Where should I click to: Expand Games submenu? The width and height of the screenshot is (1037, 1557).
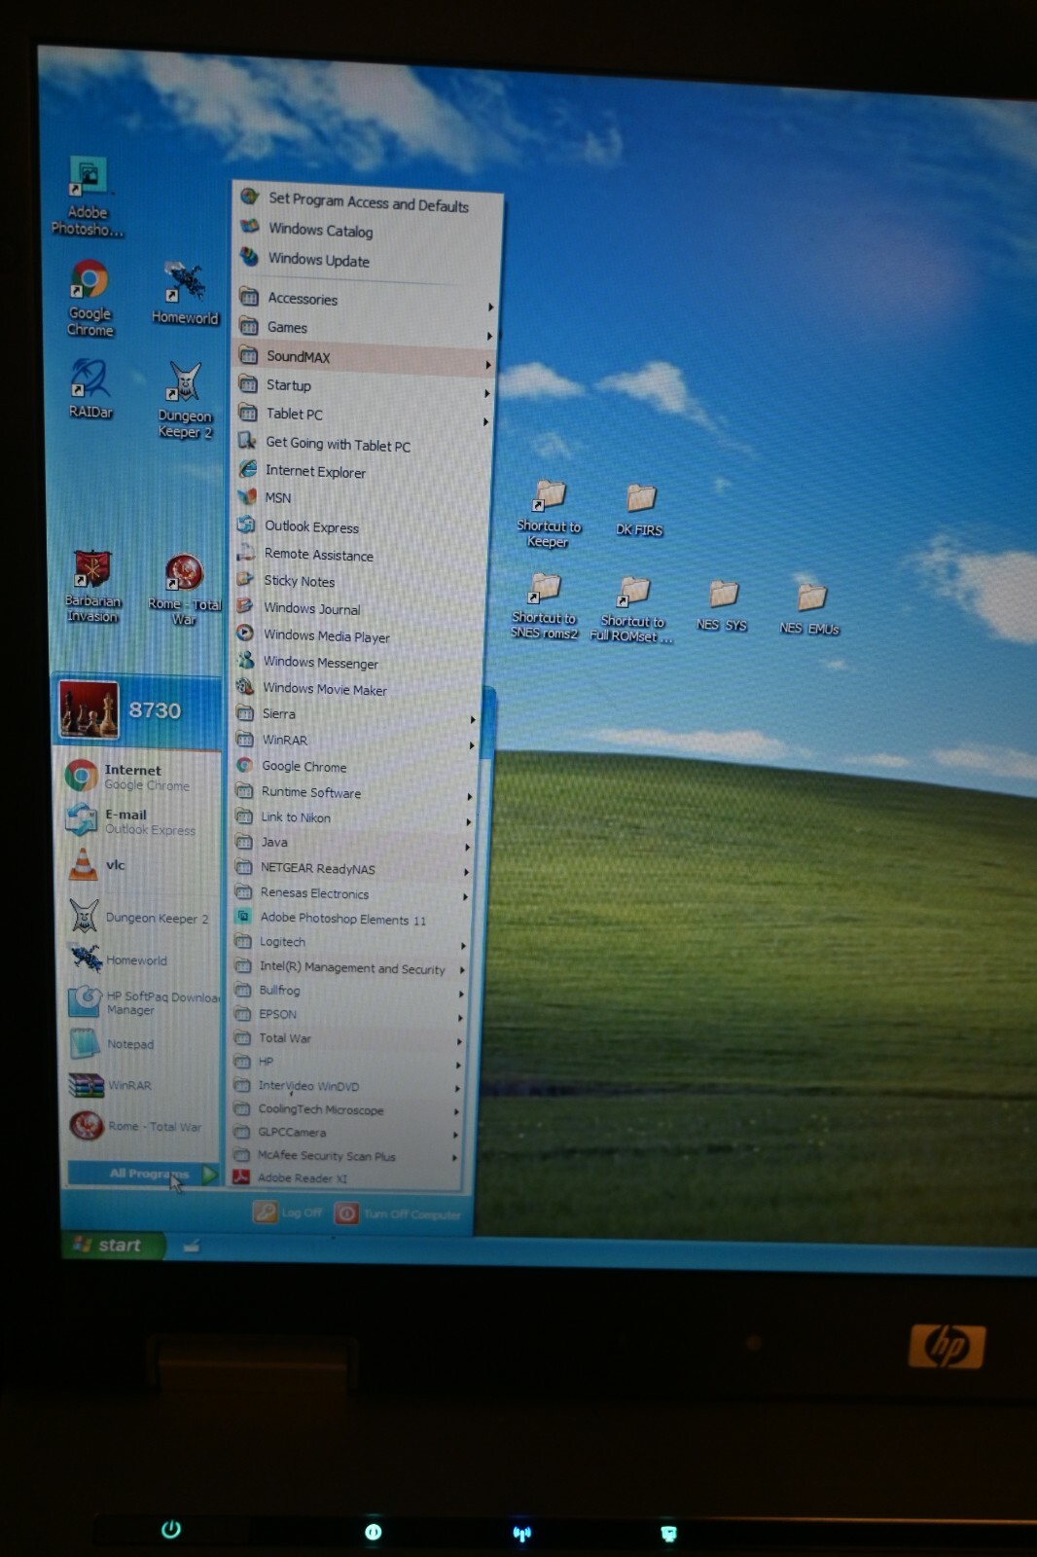pos(366,328)
